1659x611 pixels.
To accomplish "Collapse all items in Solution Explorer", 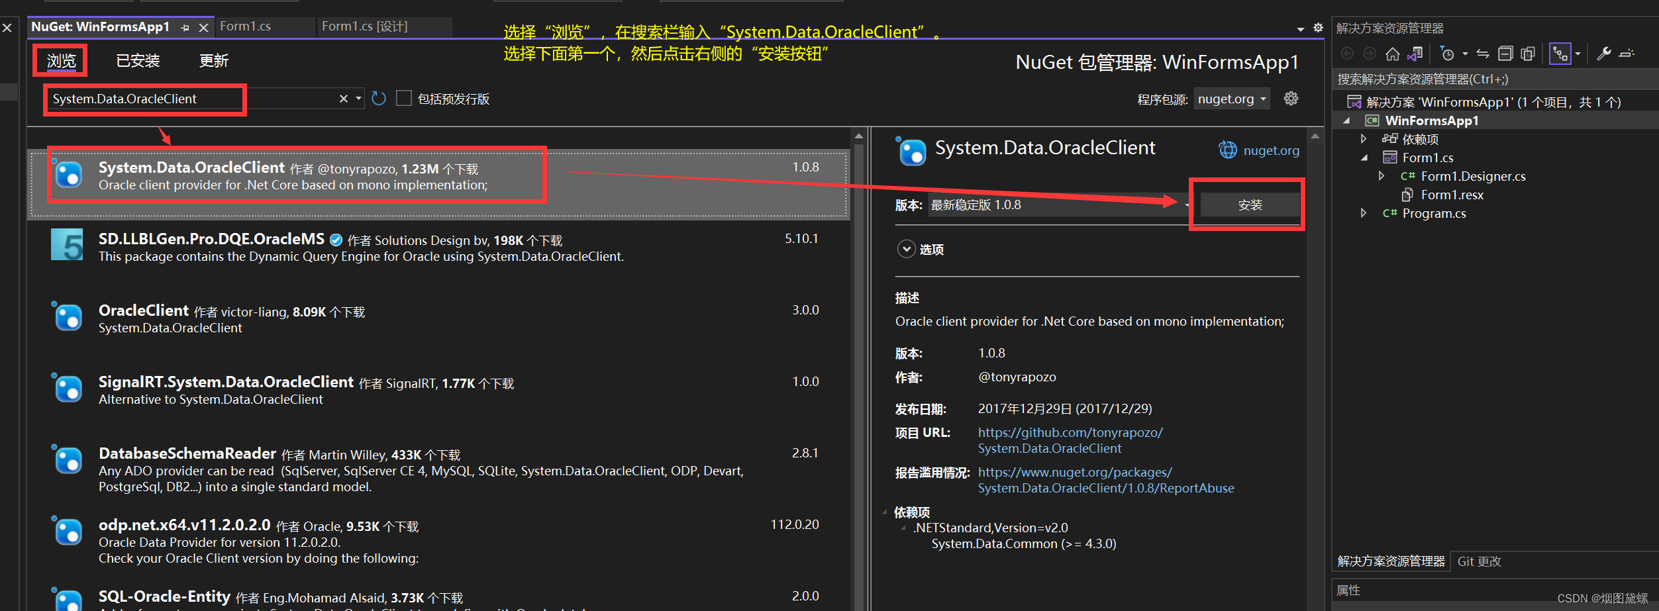I will (x=1505, y=53).
